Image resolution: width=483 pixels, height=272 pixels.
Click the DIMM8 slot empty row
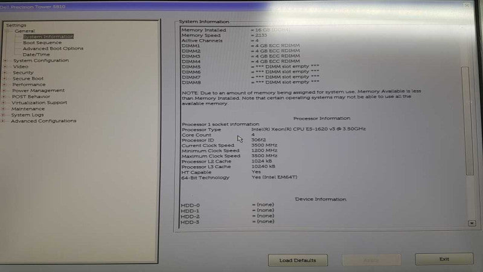click(251, 82)
